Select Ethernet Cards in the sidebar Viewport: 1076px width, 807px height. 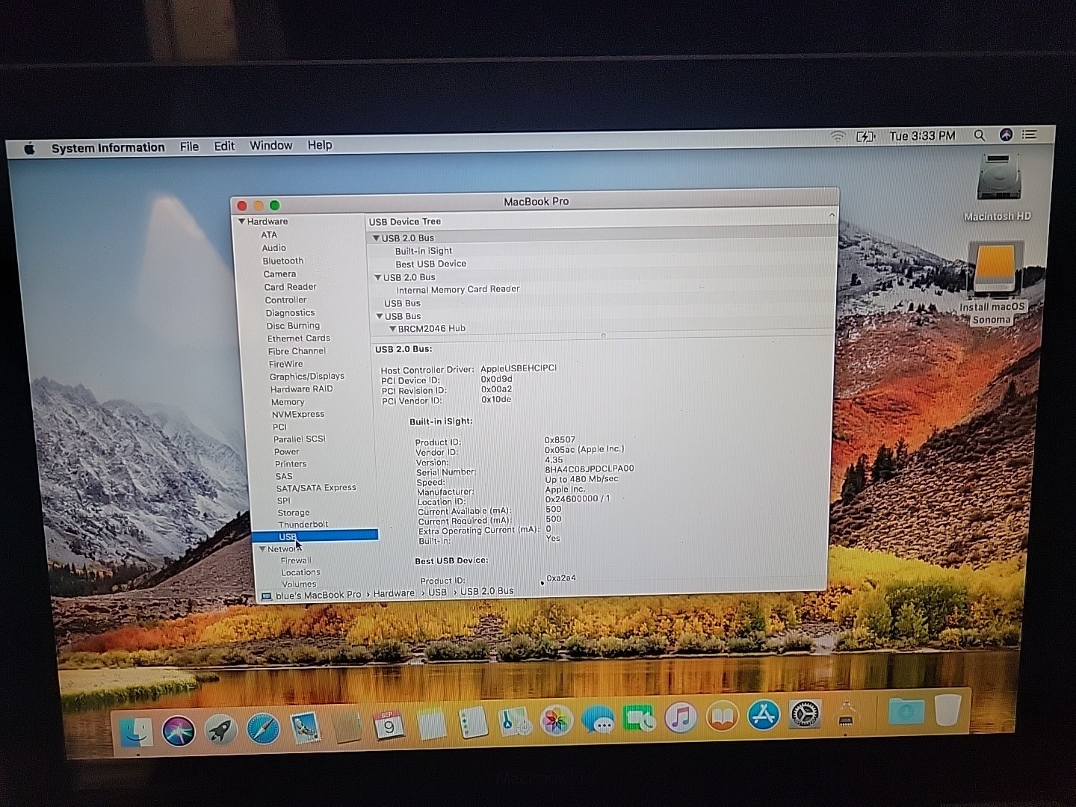pyautogui.click(x=299, y=338)
